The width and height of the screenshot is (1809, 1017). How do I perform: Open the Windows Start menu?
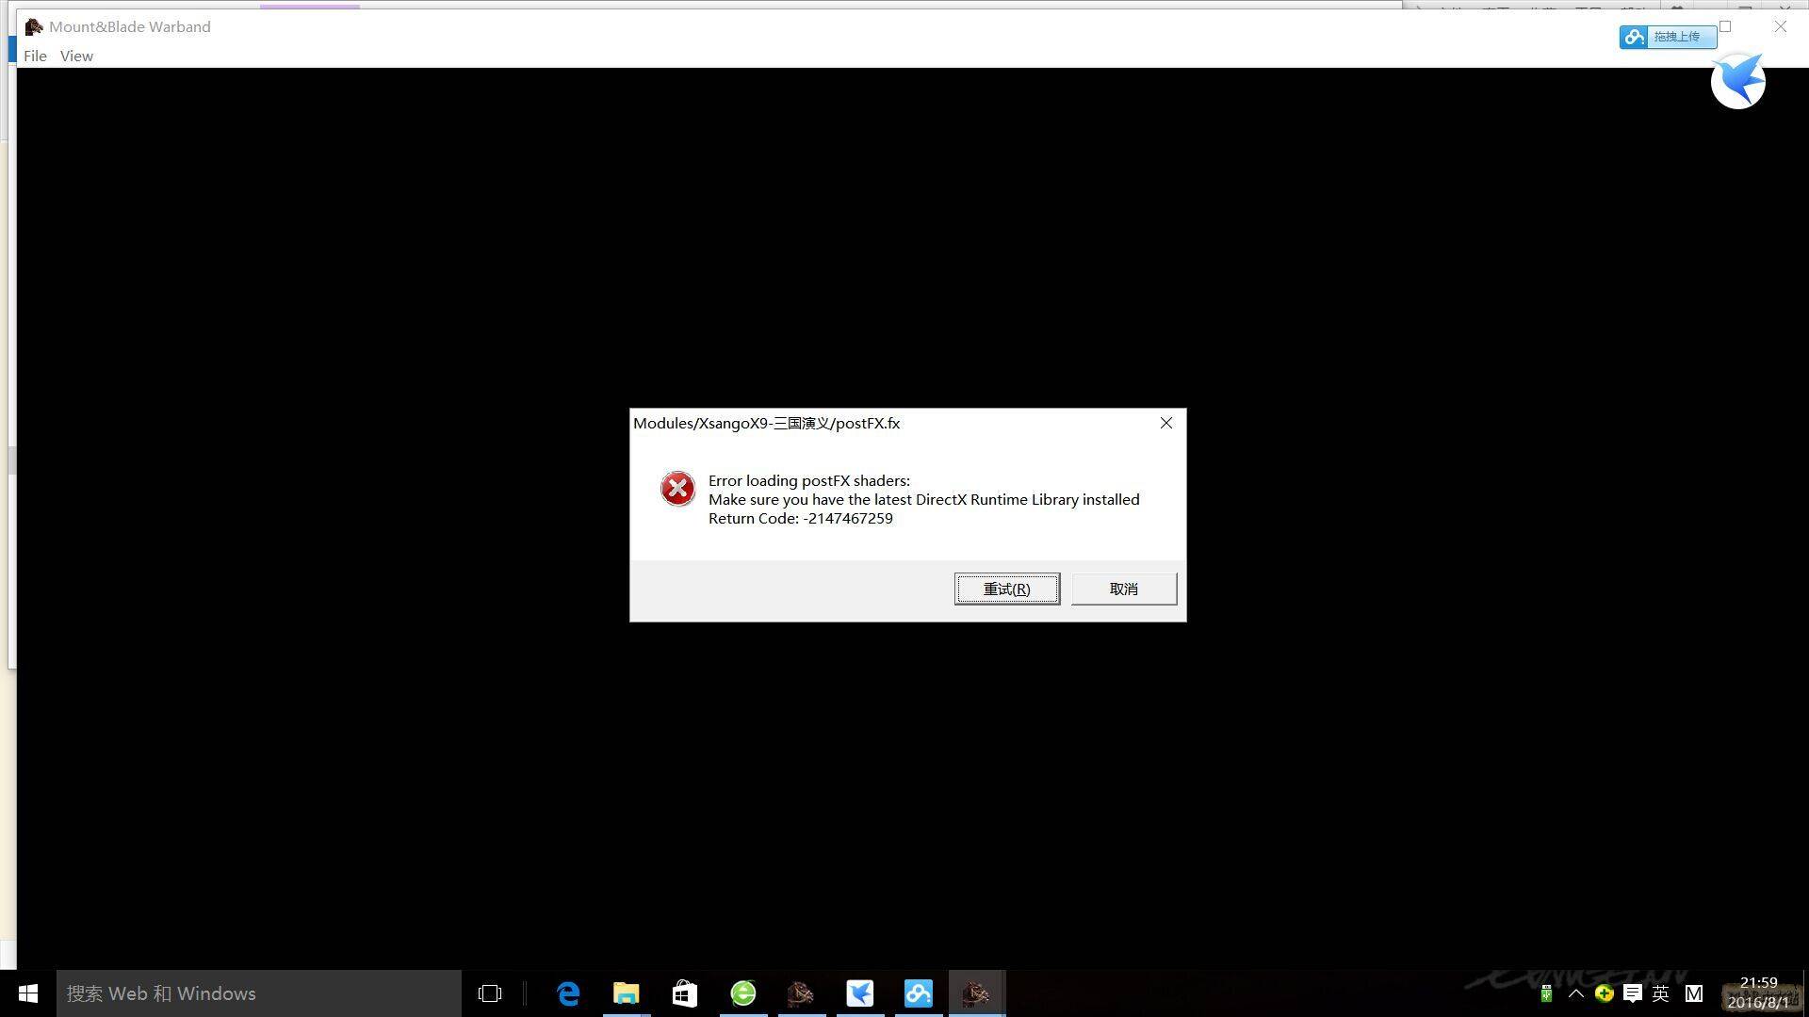point(28,993)
